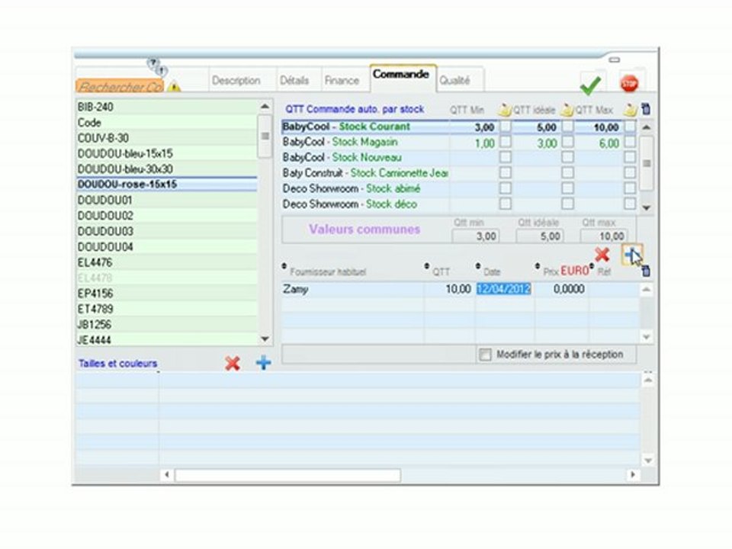Click stock table scroll-down arrow
732x549 pixels.
point(646,207)
